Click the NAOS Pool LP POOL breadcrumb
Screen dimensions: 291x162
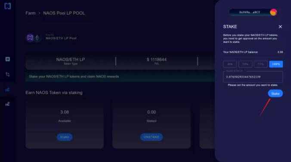tap(64, 13)
